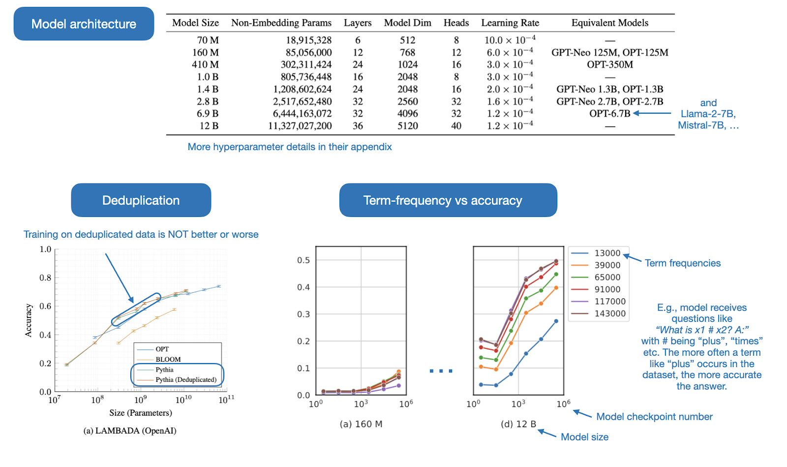This screenshot has width=787, height=467.
Task: Select the Deduplication heading box
Action: (141, 200)
